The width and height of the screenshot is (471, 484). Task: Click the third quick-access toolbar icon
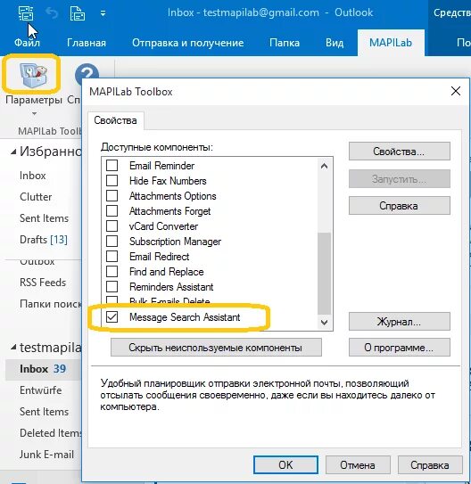tap(78, 13)
